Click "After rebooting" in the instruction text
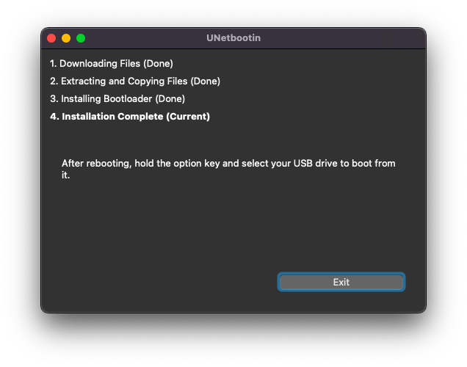 (x=95, y=164)
